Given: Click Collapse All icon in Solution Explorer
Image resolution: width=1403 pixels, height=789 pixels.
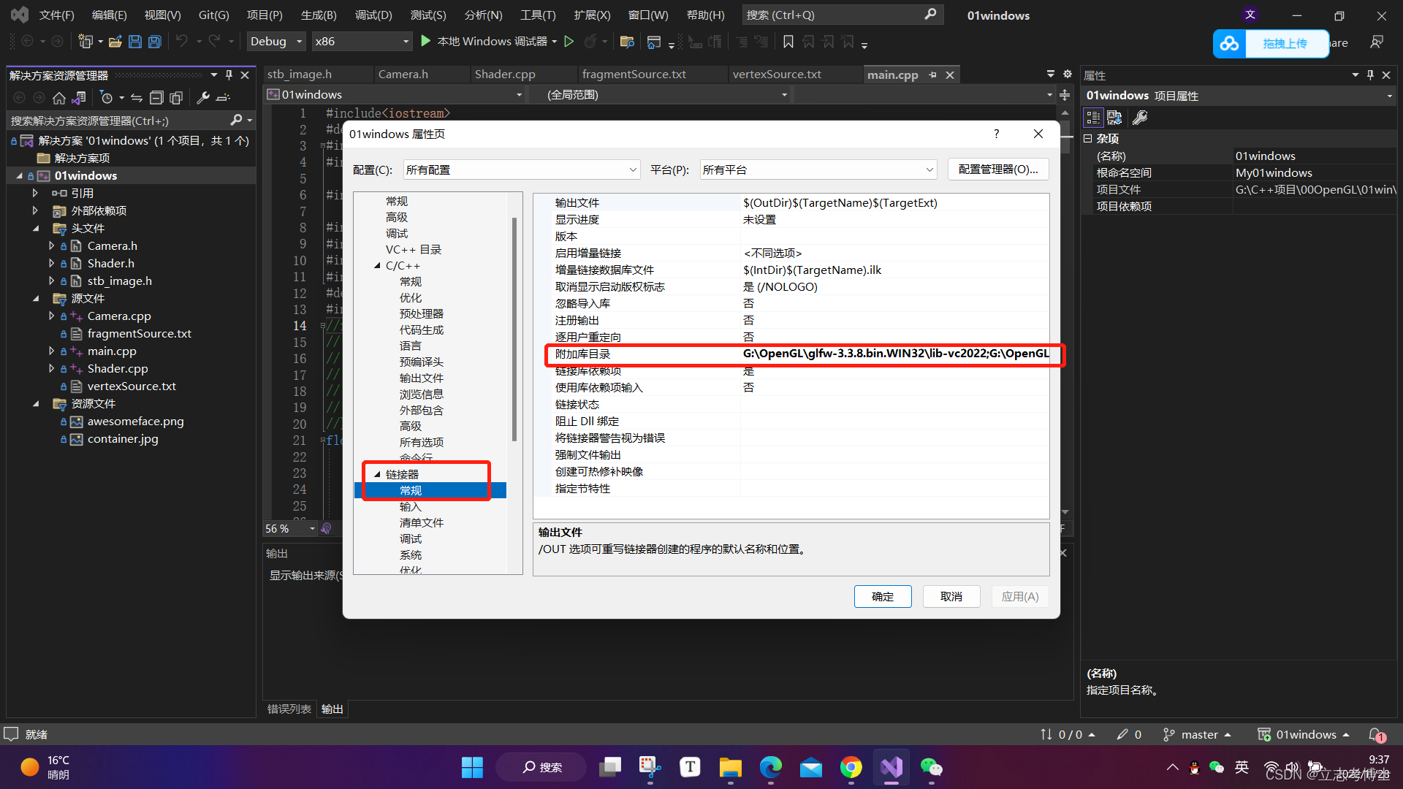Looking at the screenshot, I should (x=156, y=97).
